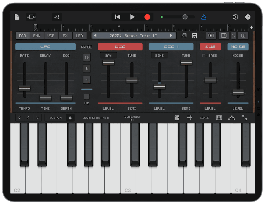Select range 4 button
This screenshot has width=267, height=206.
[87, 80]
